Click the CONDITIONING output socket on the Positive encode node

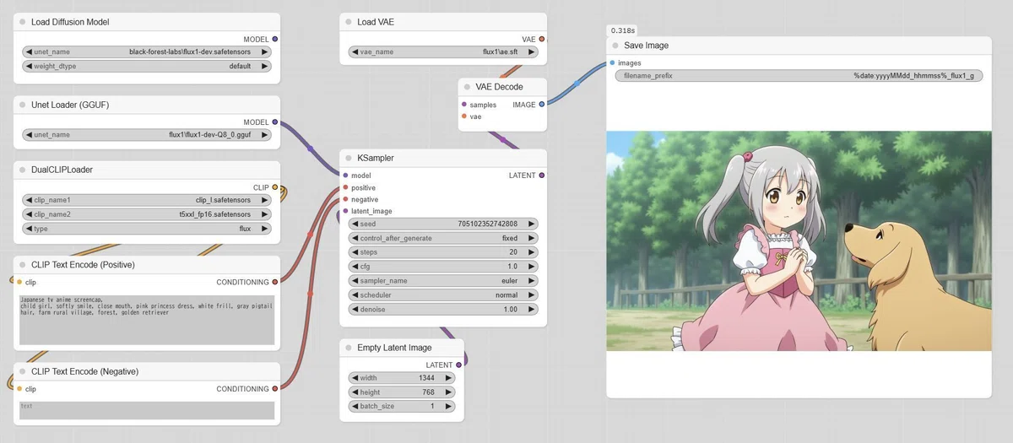(x=275, y=282)
